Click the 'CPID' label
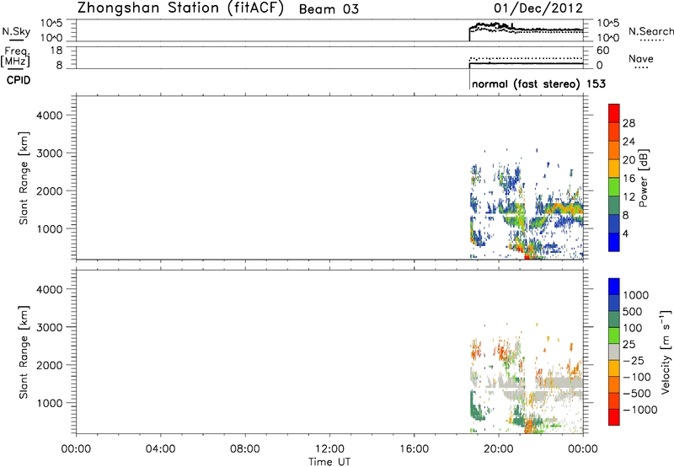This screenshot has height=467, width=674. pyautogui.click(x=19, y=80)
